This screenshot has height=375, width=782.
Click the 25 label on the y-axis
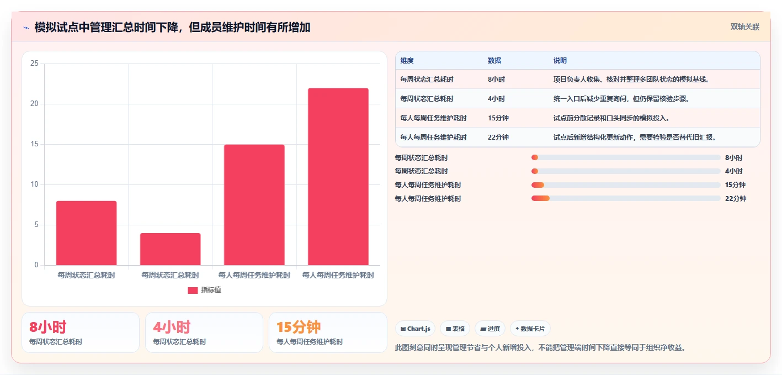click(34, 64)
